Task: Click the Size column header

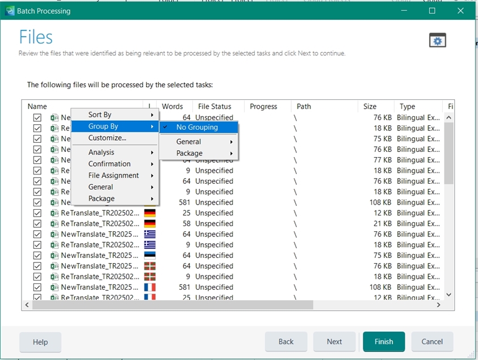Action: click(x=376, y=107)
